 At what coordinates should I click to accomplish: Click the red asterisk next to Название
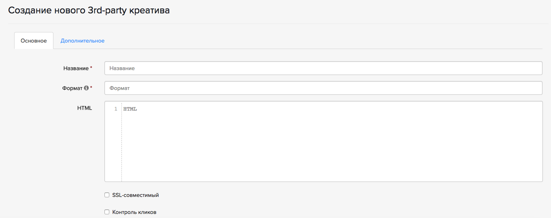pos(91,68)
